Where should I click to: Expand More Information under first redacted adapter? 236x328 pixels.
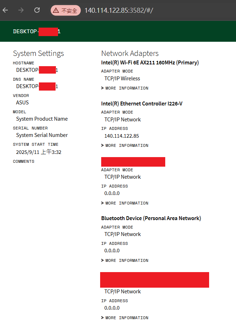125,203
